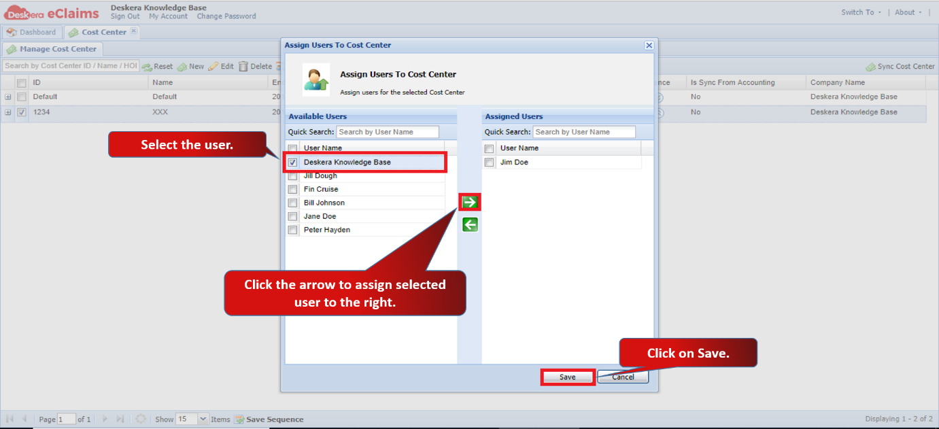The height and width of the screenshot is (429, 939).
Task: Click the Save button in dialog
Action: (x=568, y=377)
